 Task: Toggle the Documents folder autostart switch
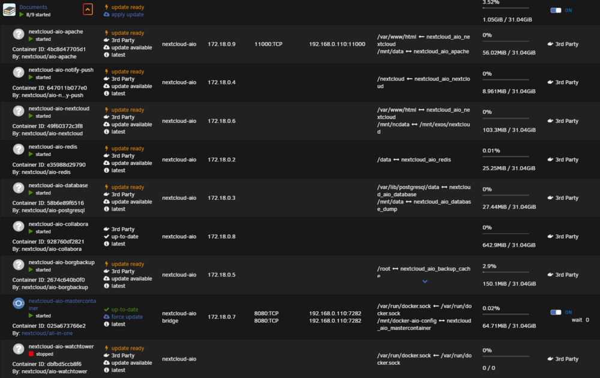coord(556,10)
